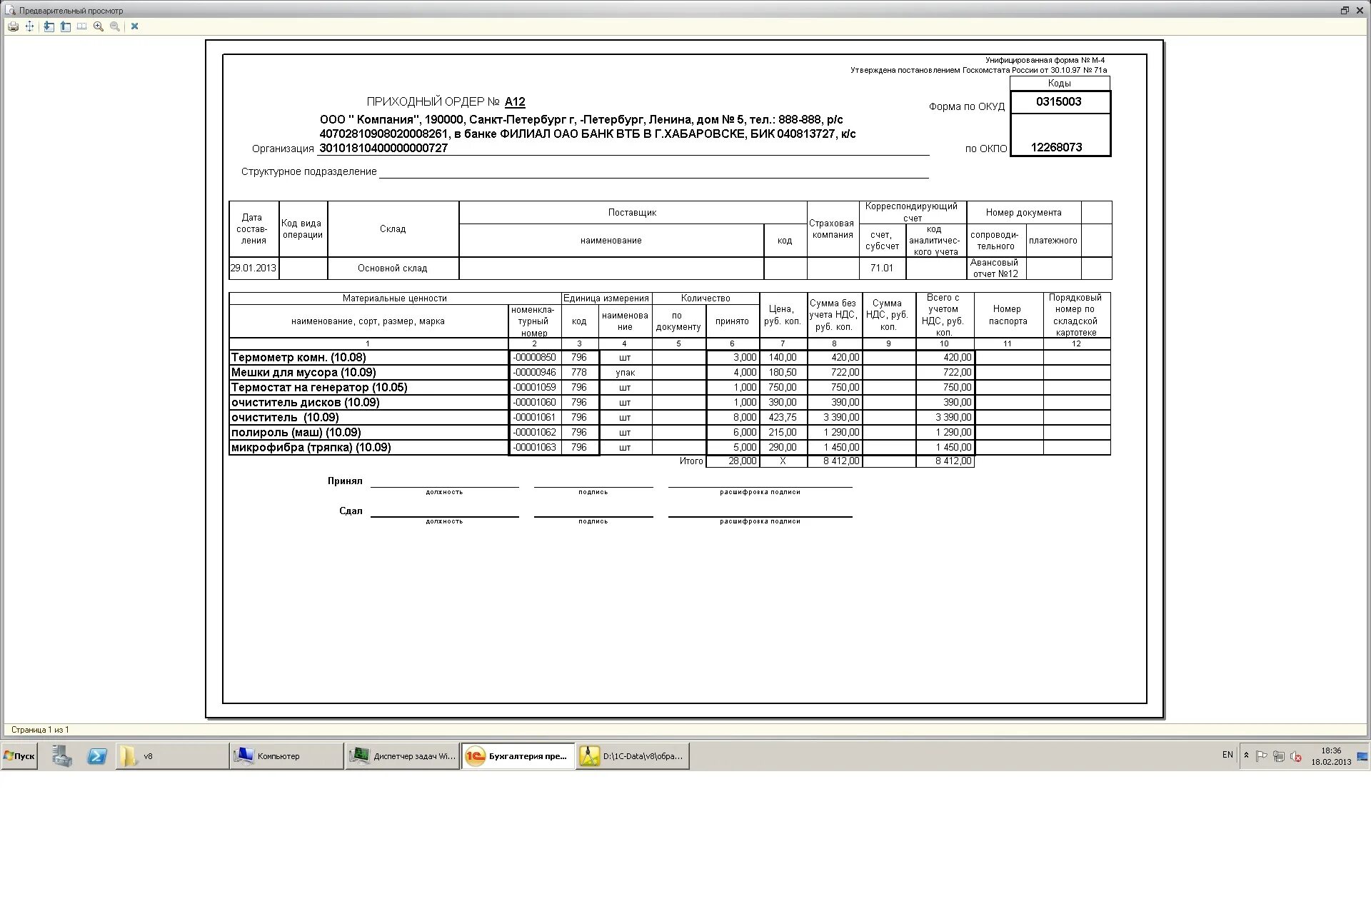
Task: Go to previous page with up-arrow icon
Action: tap(65, 26)
